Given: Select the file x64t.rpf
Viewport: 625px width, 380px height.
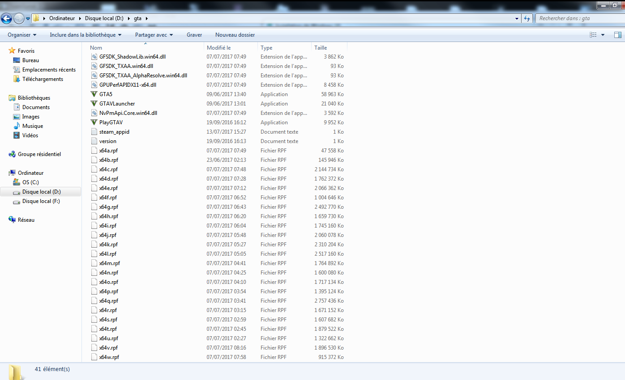Looking at the screenshot, I should point(108,329).
